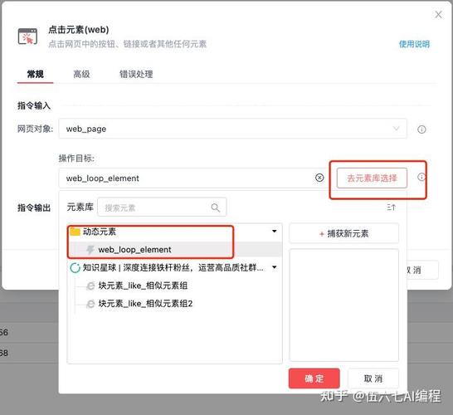Click the 点击元素(web) command icon
This screenshot has height=415, width=453.
27,37
